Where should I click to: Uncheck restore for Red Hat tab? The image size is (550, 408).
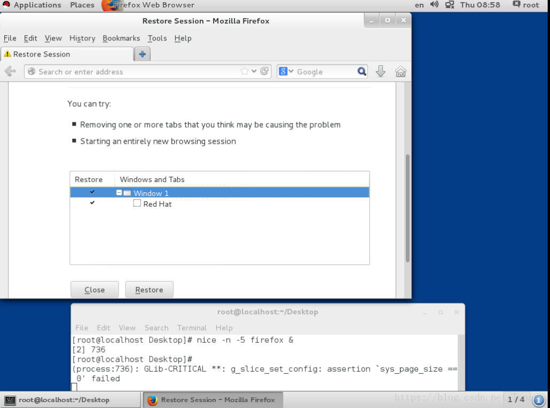[x=92, y=203]
